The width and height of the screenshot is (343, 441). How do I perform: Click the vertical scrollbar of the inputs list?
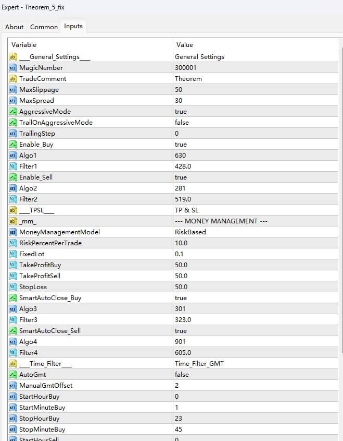pyautogui.click(x=341, y=200)
